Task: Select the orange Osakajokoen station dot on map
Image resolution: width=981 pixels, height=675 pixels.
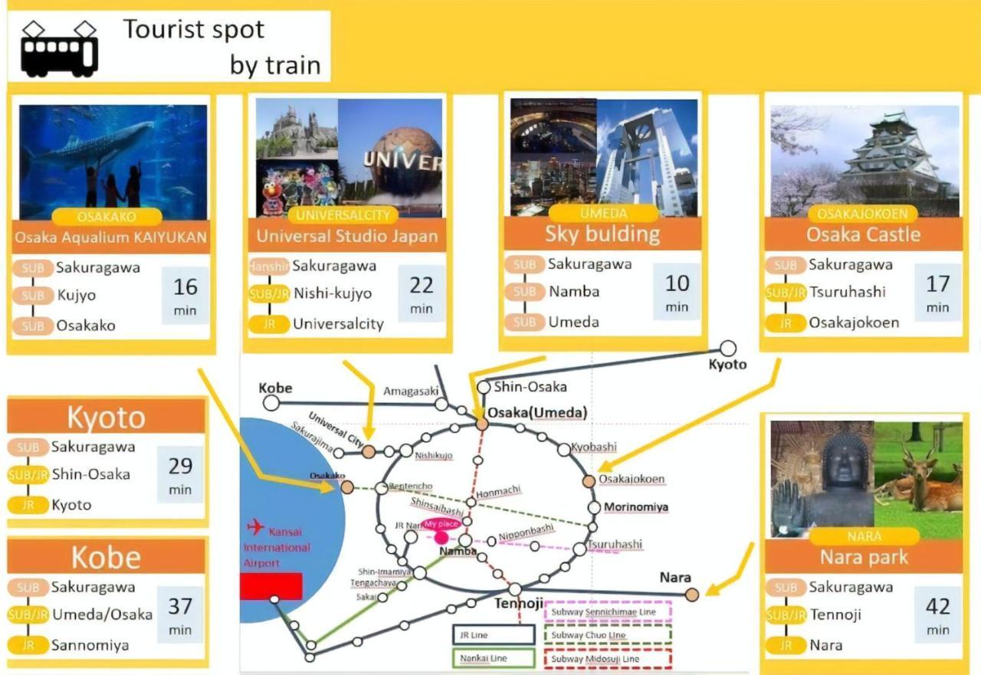Action: pyautogui.click(x=589, y=481)
